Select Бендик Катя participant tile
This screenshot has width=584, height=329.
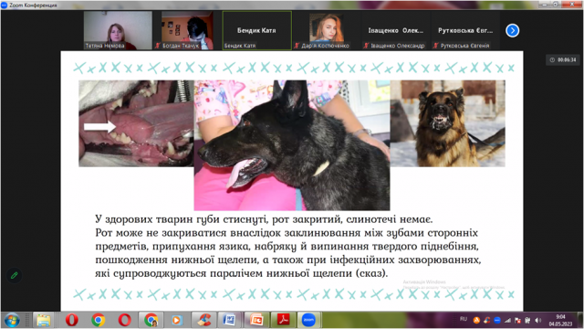(x=257, y=30)
